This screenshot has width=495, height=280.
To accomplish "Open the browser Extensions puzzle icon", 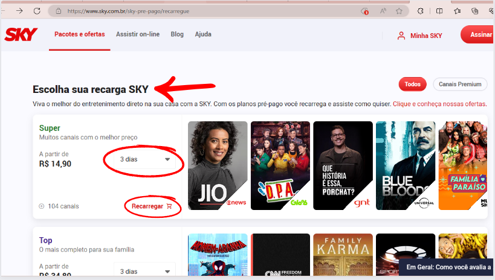I will (x=420, y=11).
